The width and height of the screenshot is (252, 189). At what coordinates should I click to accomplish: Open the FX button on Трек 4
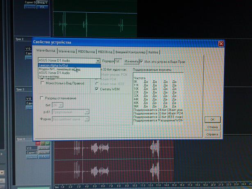43,157
